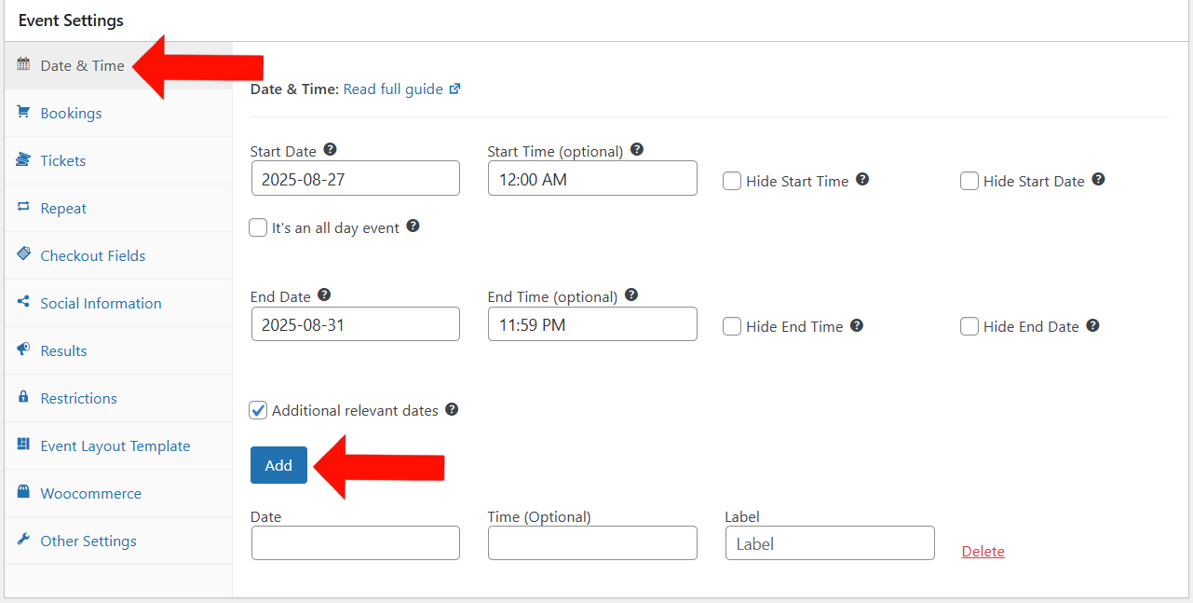This screenshot has width=1193, height=603.
Task: Click into the Label text field
Action: tap(829, 543)
